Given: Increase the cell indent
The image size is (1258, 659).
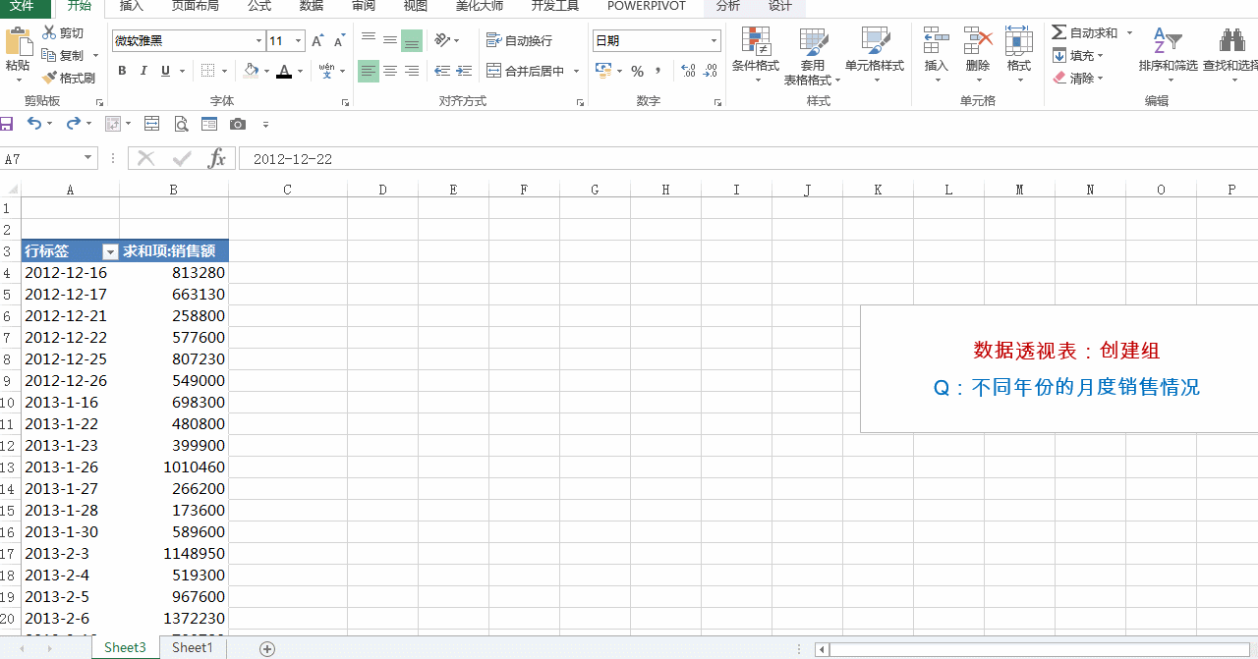Looking at the screenshot, I should [463, 71].
